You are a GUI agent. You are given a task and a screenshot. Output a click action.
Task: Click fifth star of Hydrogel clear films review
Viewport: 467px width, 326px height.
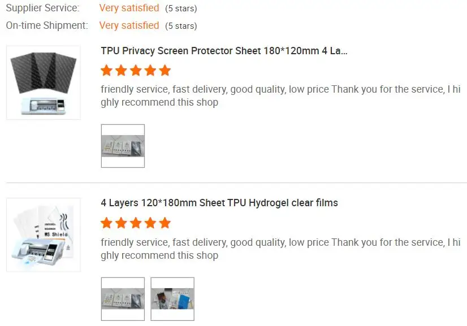(165, 223)
